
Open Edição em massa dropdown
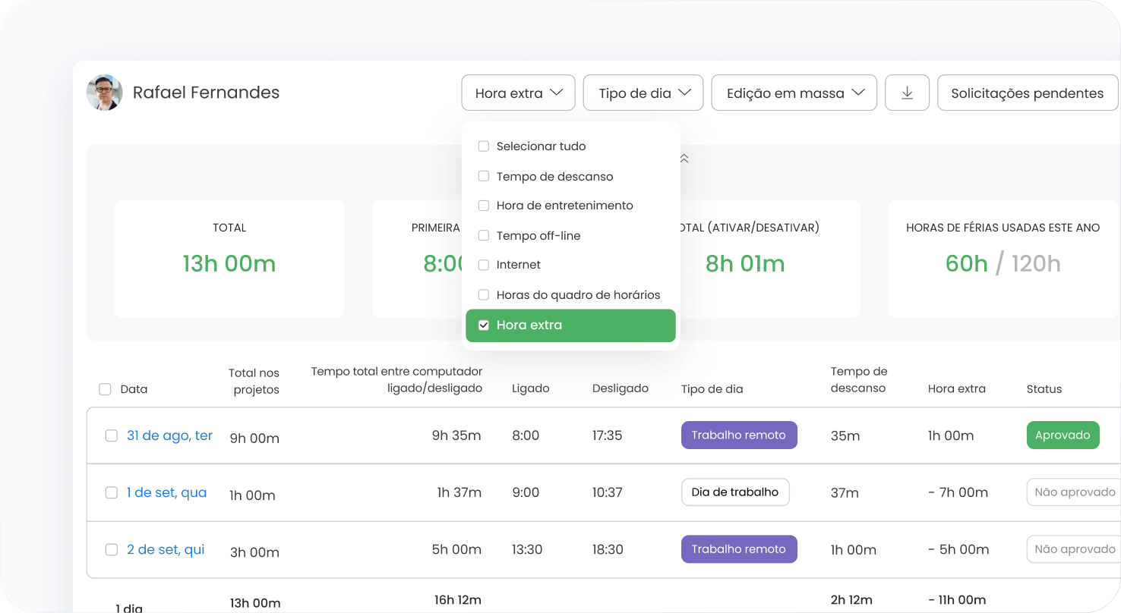click(x=794, y=93)
